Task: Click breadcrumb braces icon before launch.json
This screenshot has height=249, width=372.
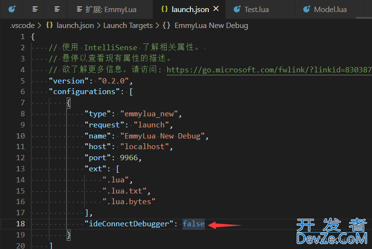Action: point(49,25)
